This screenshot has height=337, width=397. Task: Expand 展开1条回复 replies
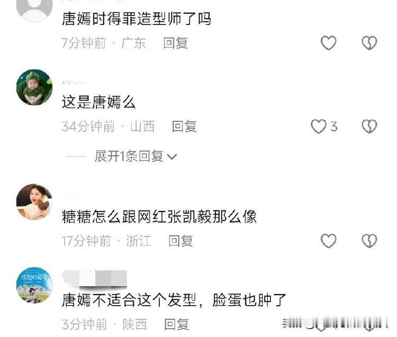(129, 156)
